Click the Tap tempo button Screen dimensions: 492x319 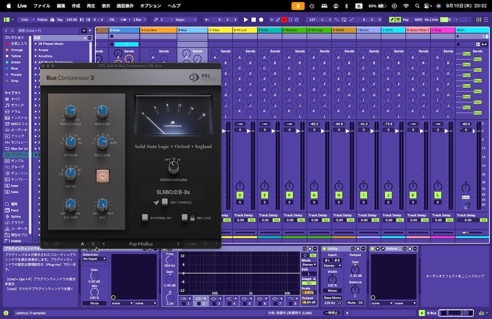(60, 19)
